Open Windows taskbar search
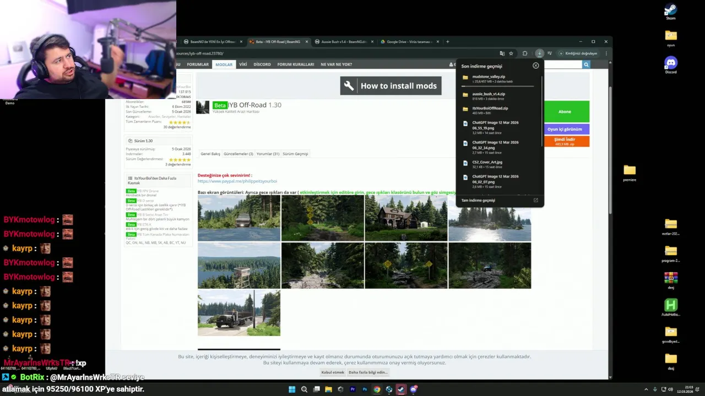Image resolution: width=705 pixels, height=396 pixels. pyautogui.click(x=304, y=389)
